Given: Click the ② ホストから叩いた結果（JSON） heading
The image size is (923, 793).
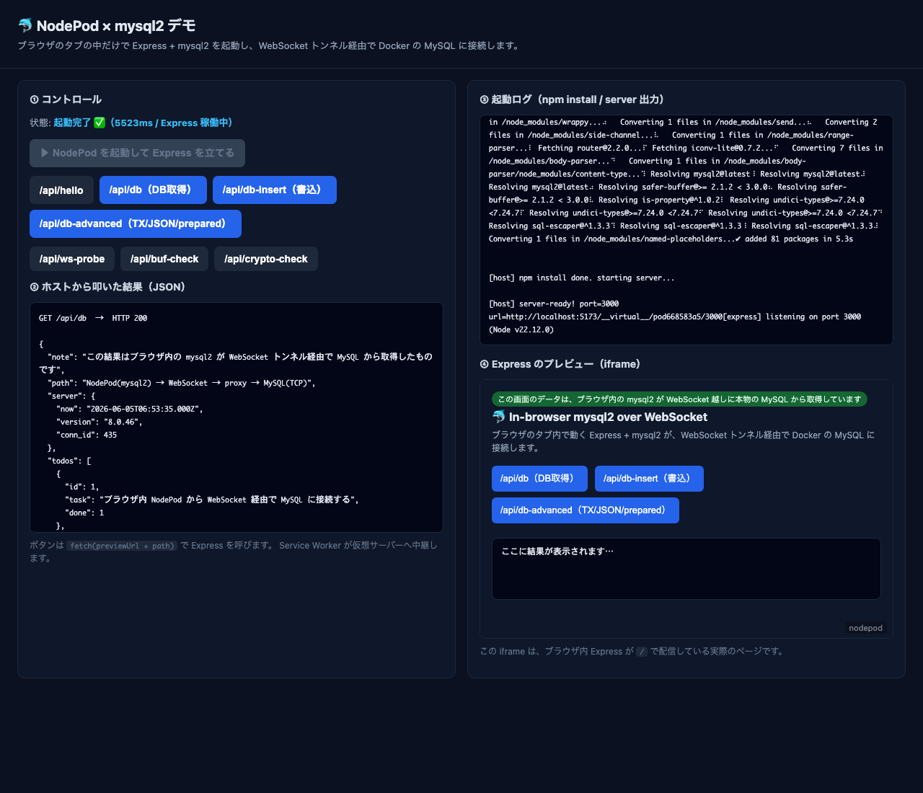Looking at the screenshot, I should [107, 287].
